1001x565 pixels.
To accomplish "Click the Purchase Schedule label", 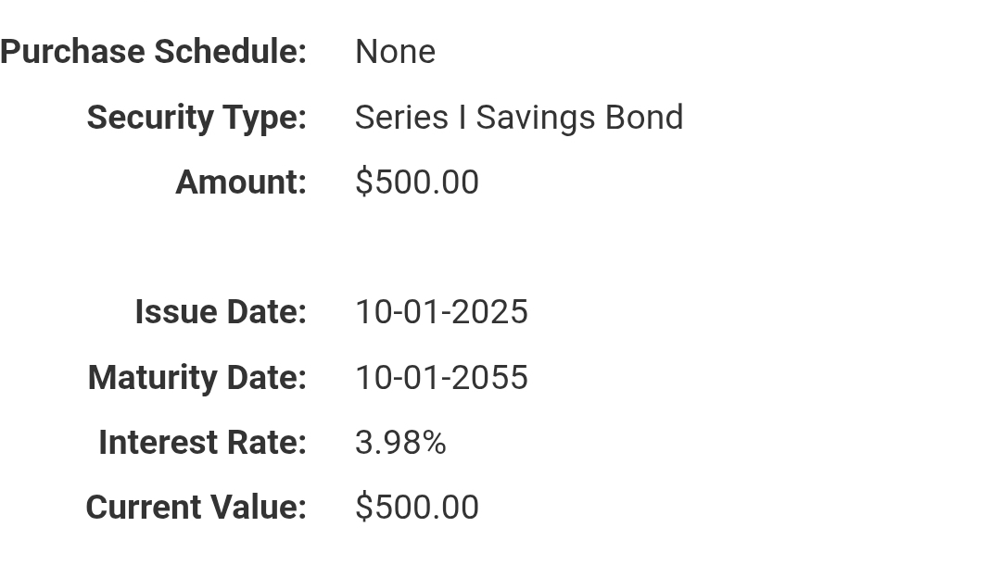I will [x=153, y=52].
